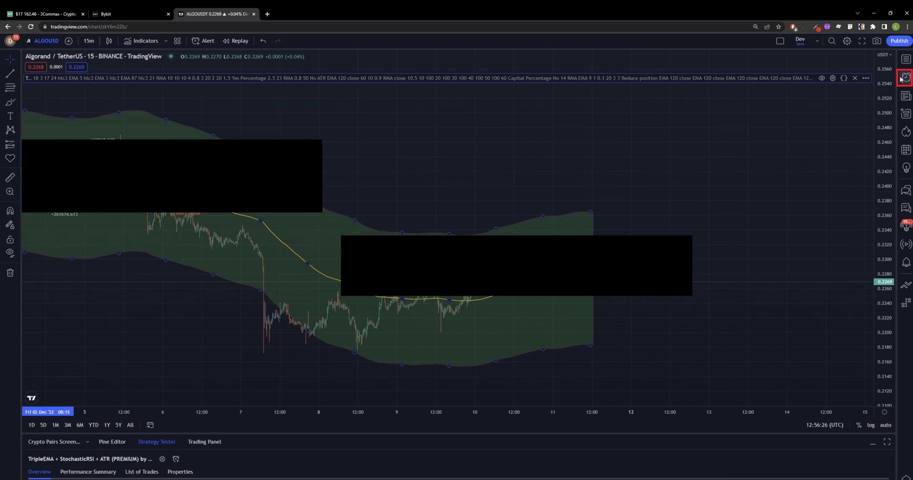Screen dimensions: 913x480
Task: Open the ruler measure tool
Action: coord(10,177)
